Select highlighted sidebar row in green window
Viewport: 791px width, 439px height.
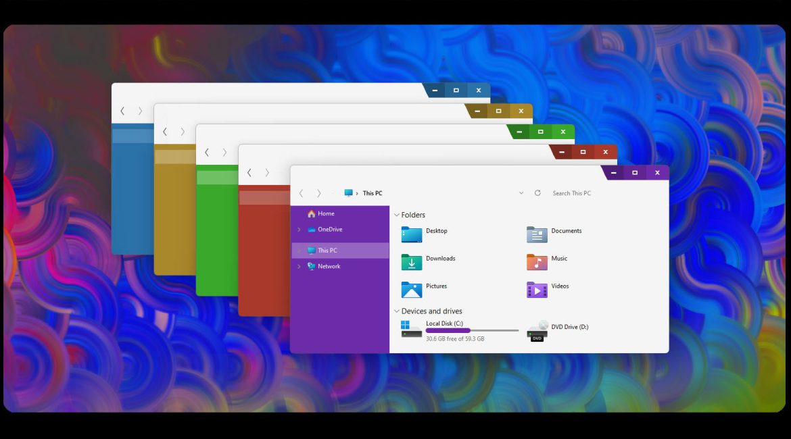(217, 178)
